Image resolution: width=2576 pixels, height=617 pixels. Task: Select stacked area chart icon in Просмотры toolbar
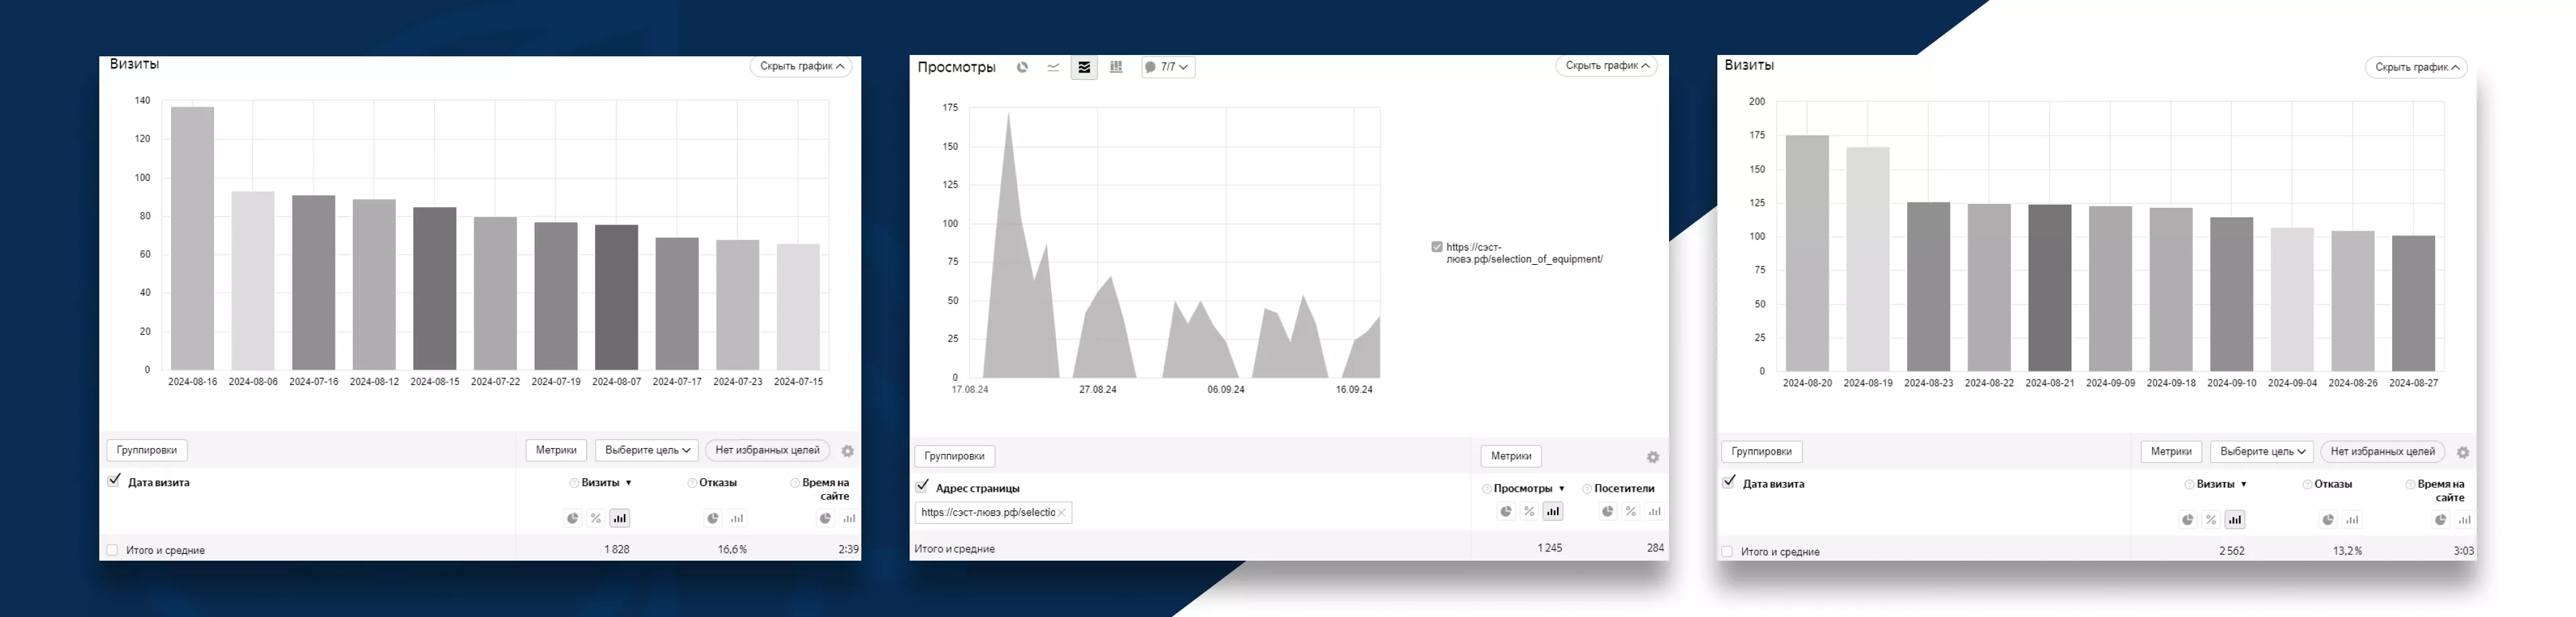click(x=1084, y=67)
